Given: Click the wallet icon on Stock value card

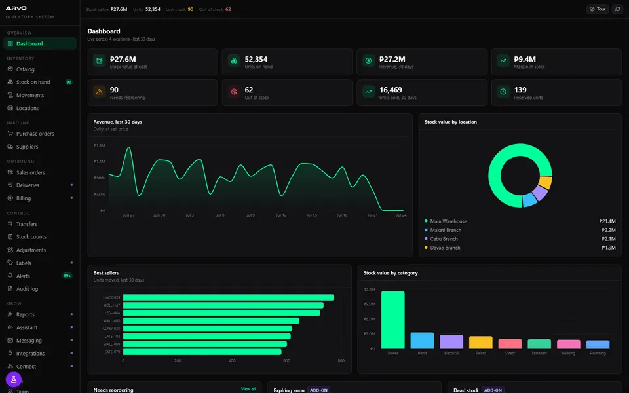Looking at the screenshot, I should click(100, 61).
